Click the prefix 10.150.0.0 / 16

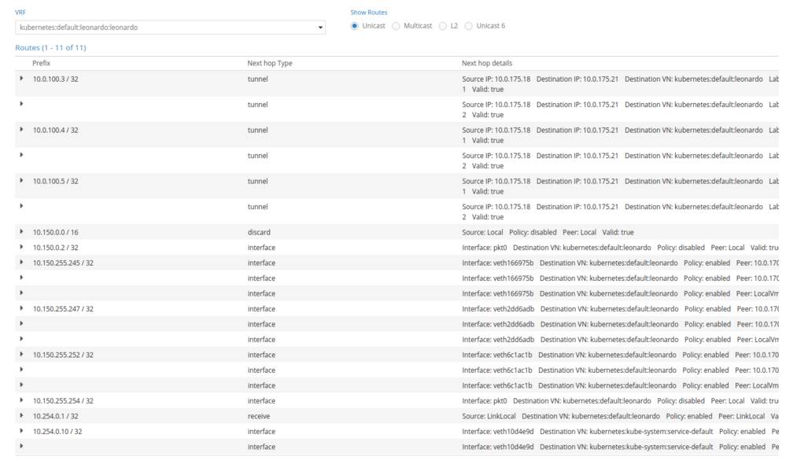[55, 232]
